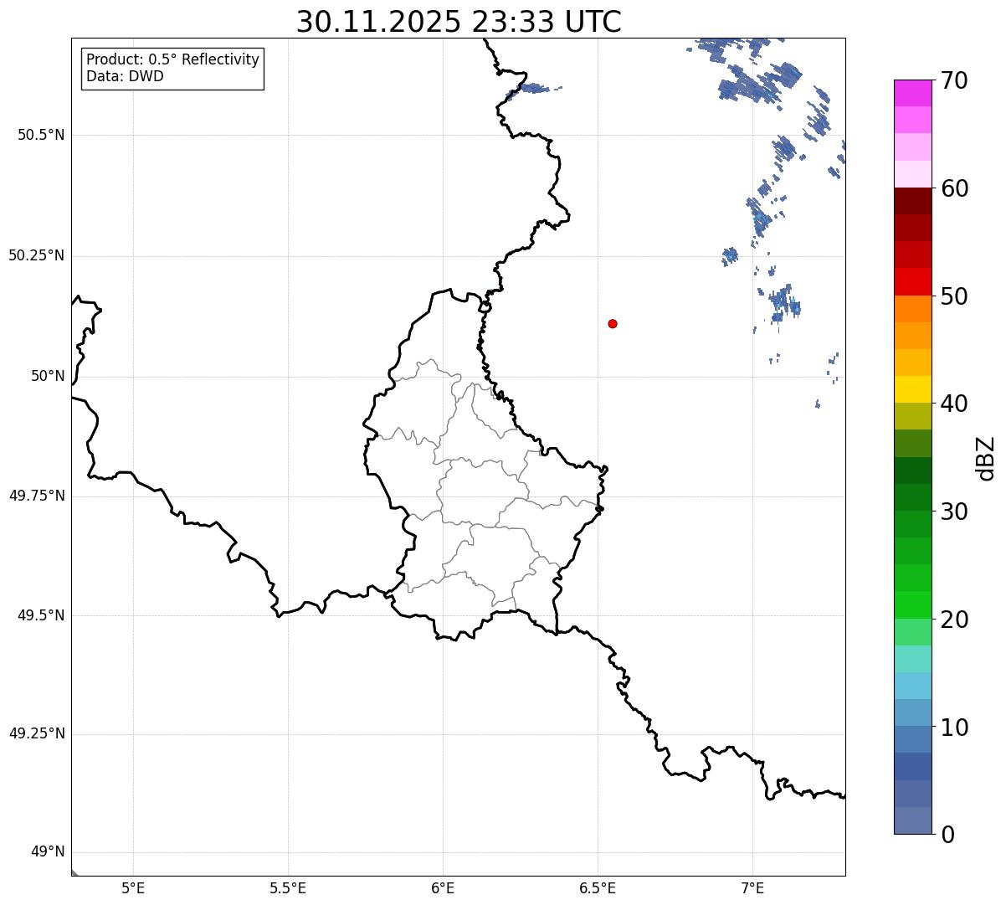Click the 6°E longitude label

[x=443, y=888]
